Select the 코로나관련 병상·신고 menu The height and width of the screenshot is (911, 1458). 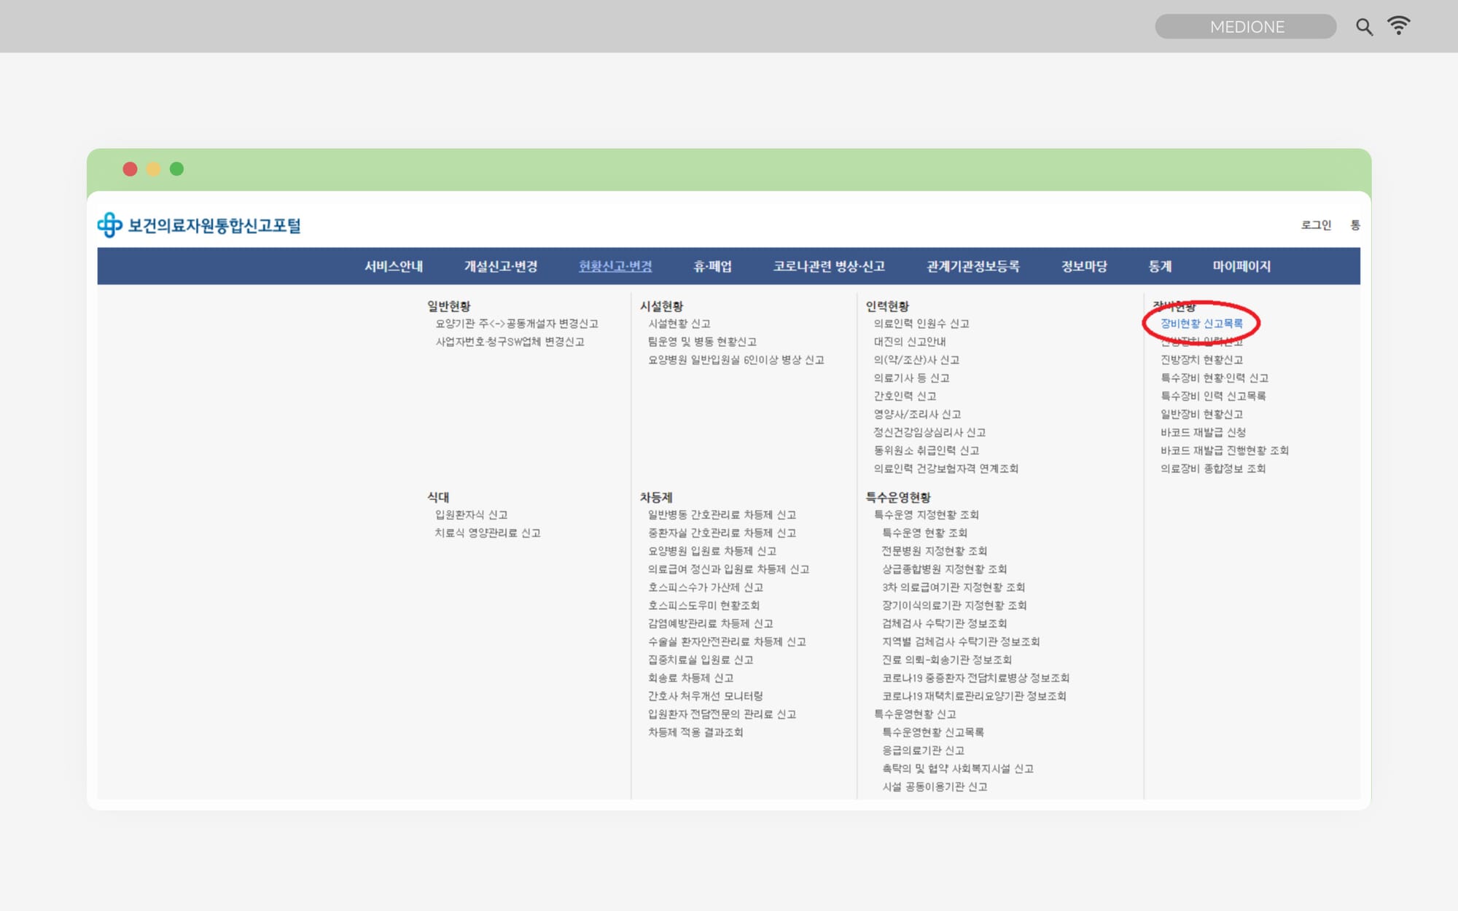pyautogui.click(x=829, y=266)
